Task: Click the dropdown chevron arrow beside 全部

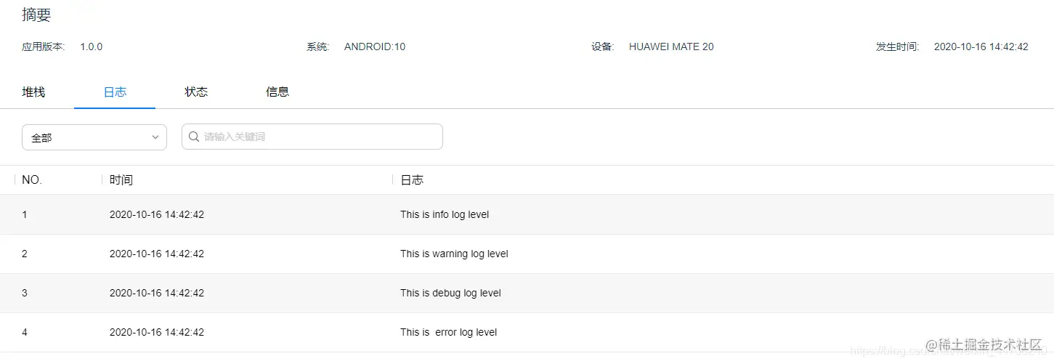Action: point(155,137)
